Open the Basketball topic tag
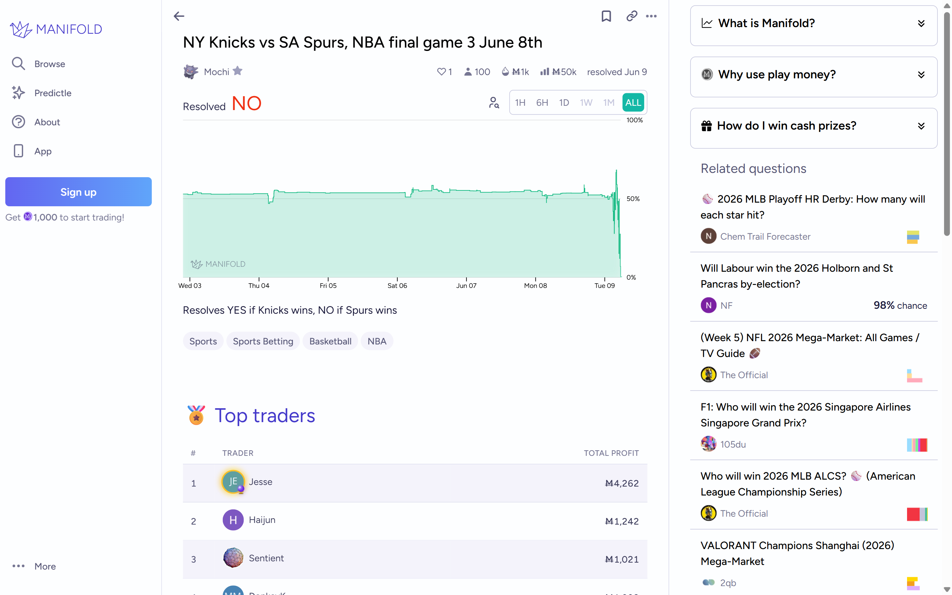 click(x=330, y=341)
